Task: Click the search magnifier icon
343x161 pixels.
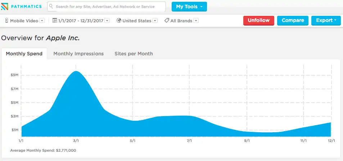Action: 51,6
